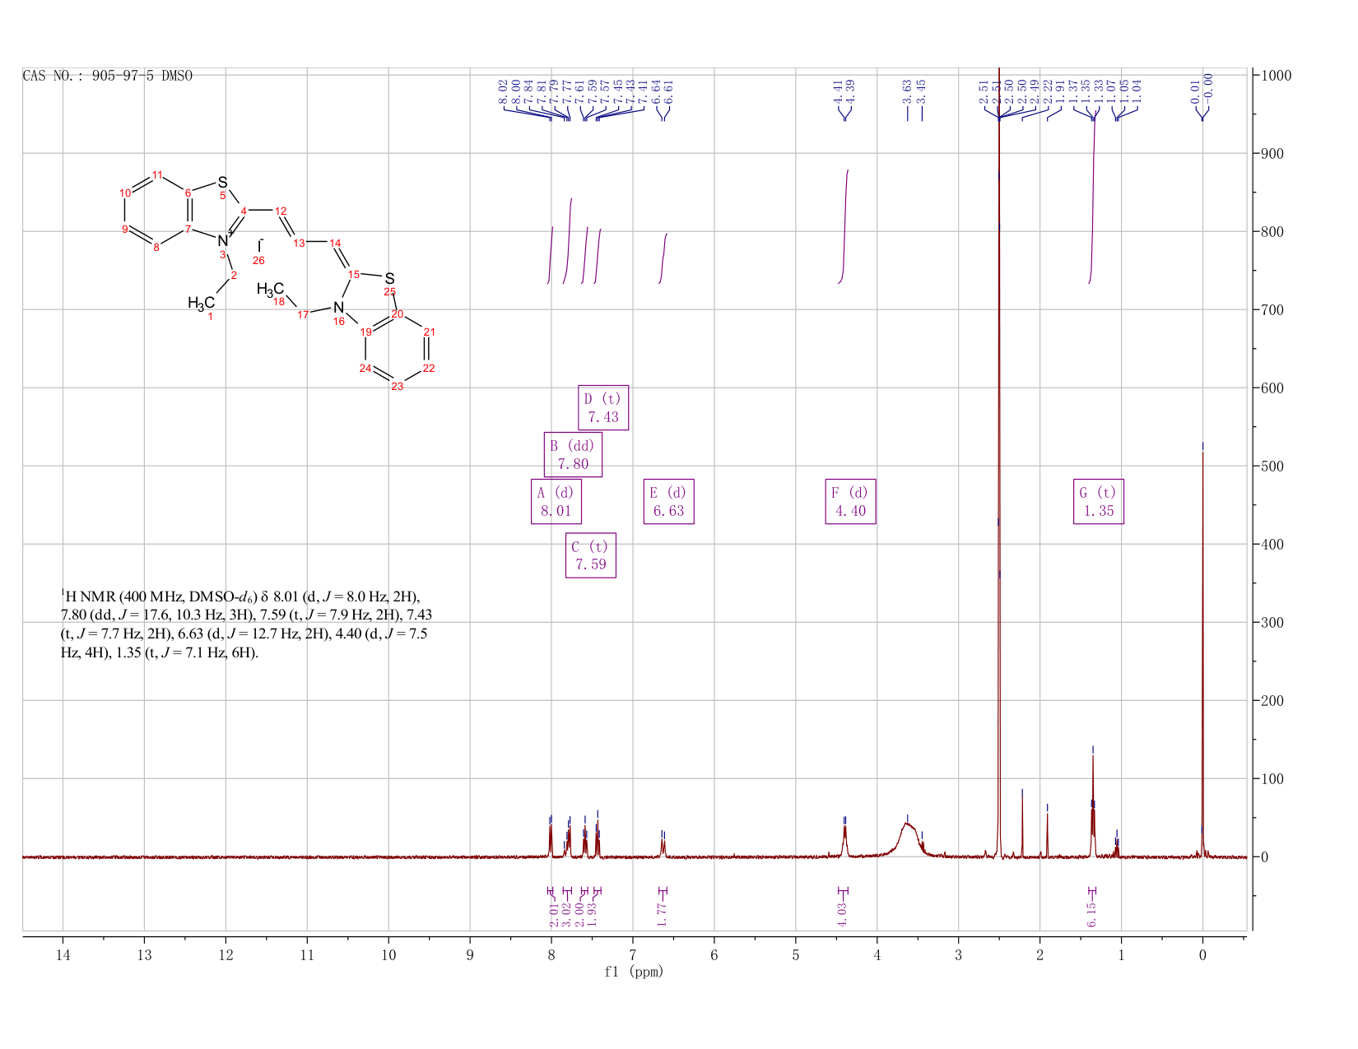
Task: Click the iodide counterion numbered 26
Action: [260, 244]
